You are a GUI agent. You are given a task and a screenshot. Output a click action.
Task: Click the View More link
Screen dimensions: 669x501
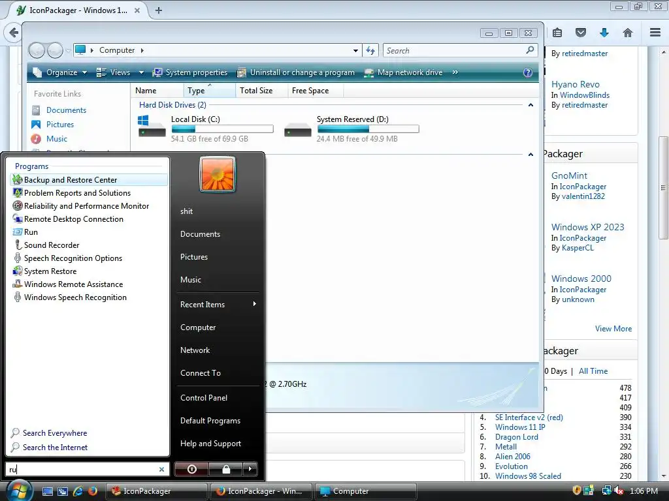coord(613,329)
